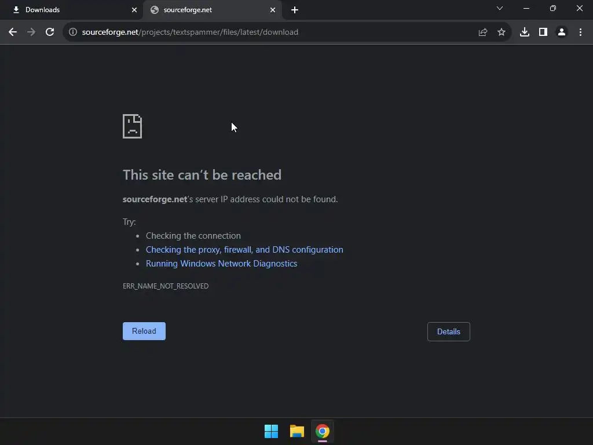This screenshot has height=445, width=593.
Task: Go back to the previous page
Action: (x=13, y=32)
